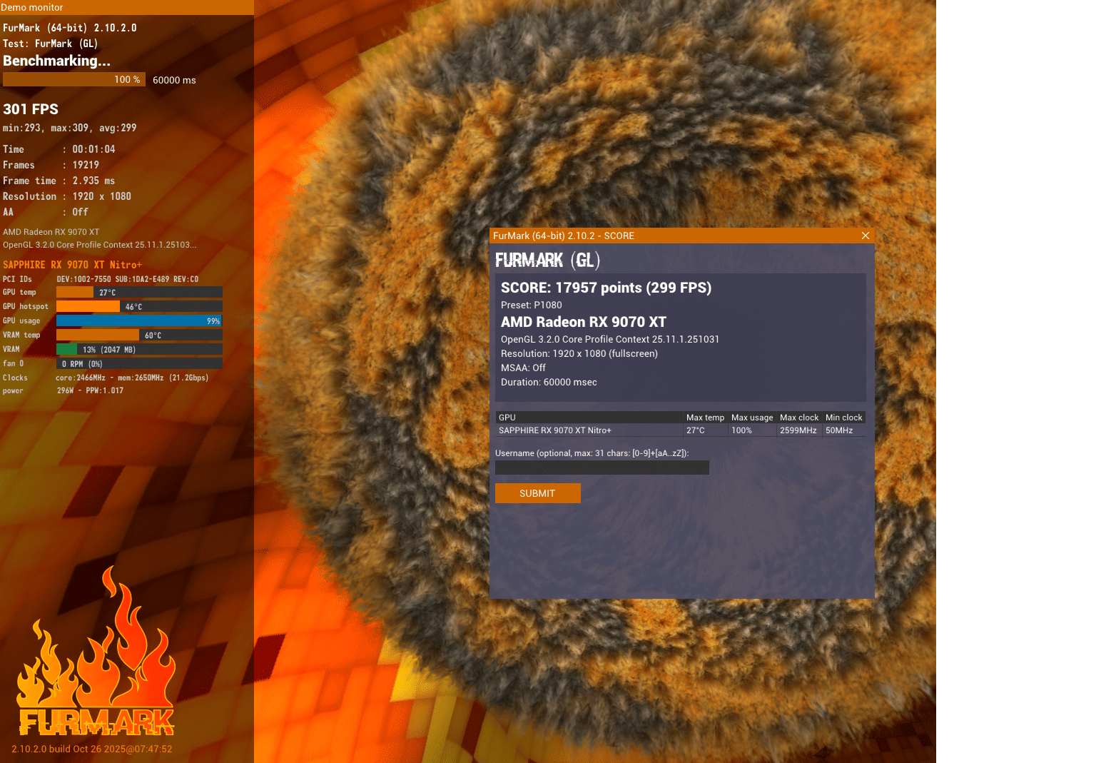
Task: Click the Time value '00:01:04'
Action: click(93, 149)
